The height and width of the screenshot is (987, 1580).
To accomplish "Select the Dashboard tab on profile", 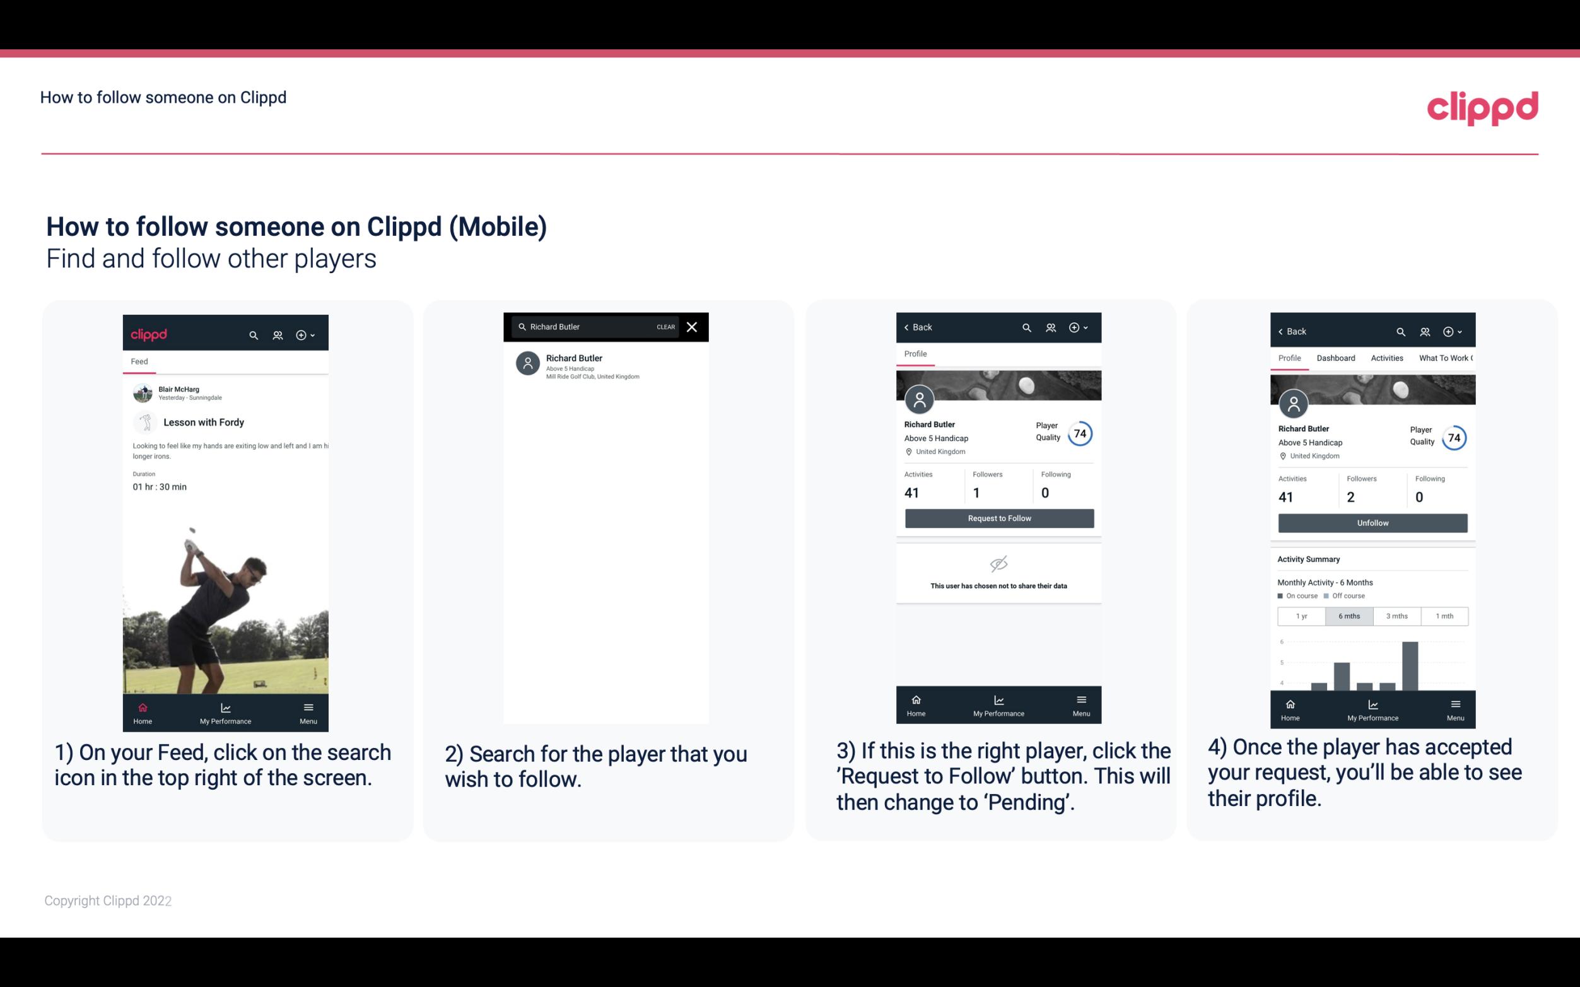I will pyautogui.click(x=1336, y=358).
